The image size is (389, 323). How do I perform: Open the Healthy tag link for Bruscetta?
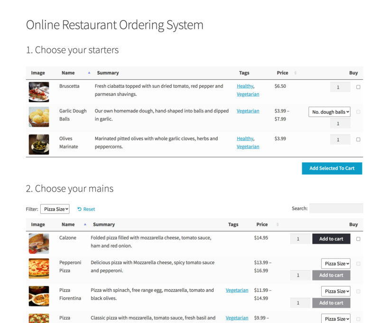pyautogui.click(x=244, y=86)
